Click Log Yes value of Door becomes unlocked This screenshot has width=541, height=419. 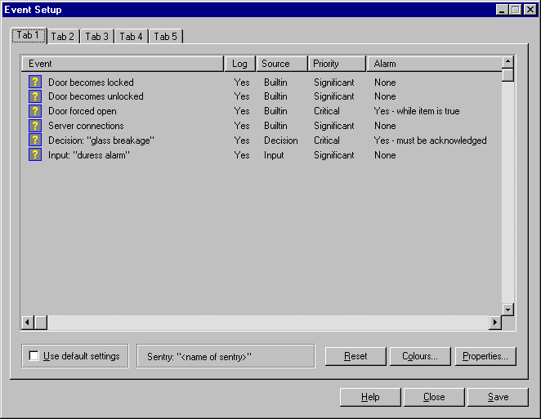(242, 96)
